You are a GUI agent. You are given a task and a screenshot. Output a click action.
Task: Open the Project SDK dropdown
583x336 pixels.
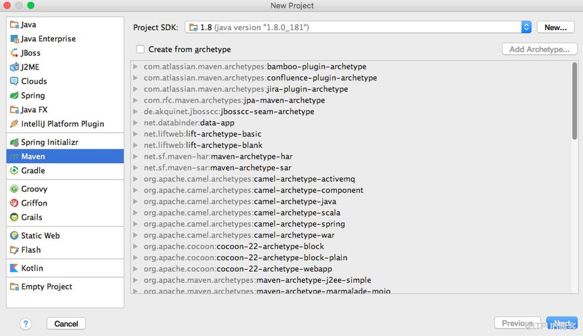pyautogui.click(x=358, y=27)
